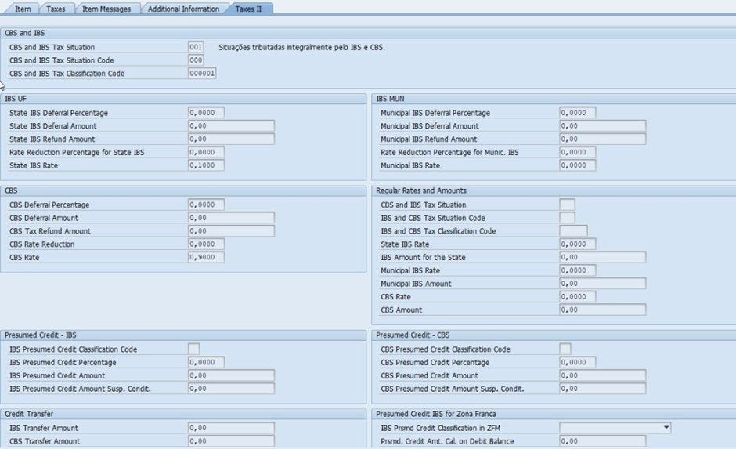
Task: Click the CBS Transfer Amount field
Action: tap(231, 441)
